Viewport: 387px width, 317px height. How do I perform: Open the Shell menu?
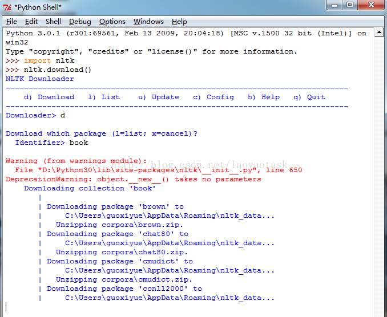click(53, 22)
